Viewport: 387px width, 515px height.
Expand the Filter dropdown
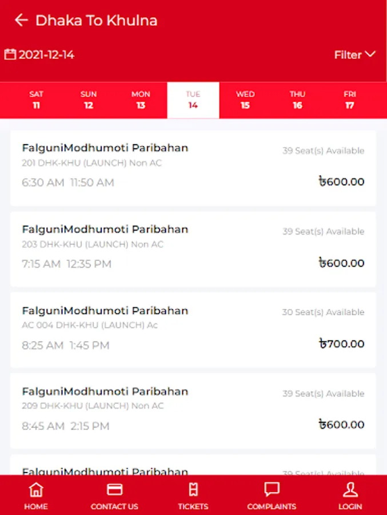pyautogui.click(x=355, y=54)
